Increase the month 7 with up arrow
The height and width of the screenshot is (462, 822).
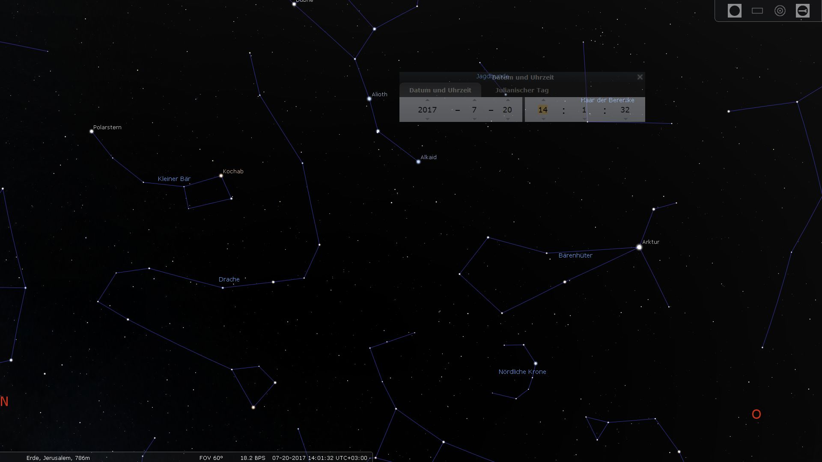click(474, 101)
